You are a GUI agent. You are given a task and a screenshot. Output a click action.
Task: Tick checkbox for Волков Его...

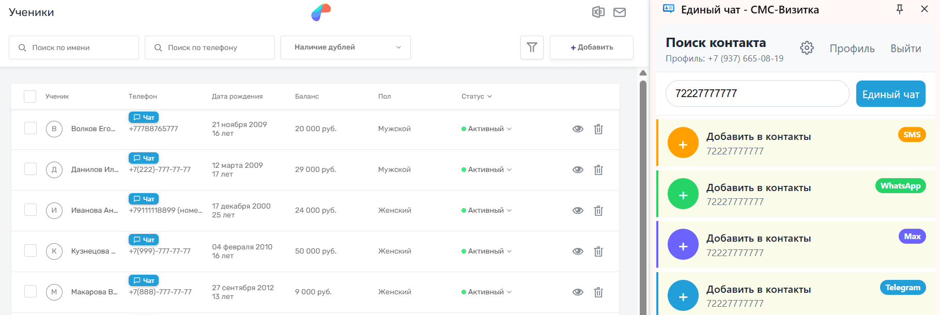click(30, 128)
